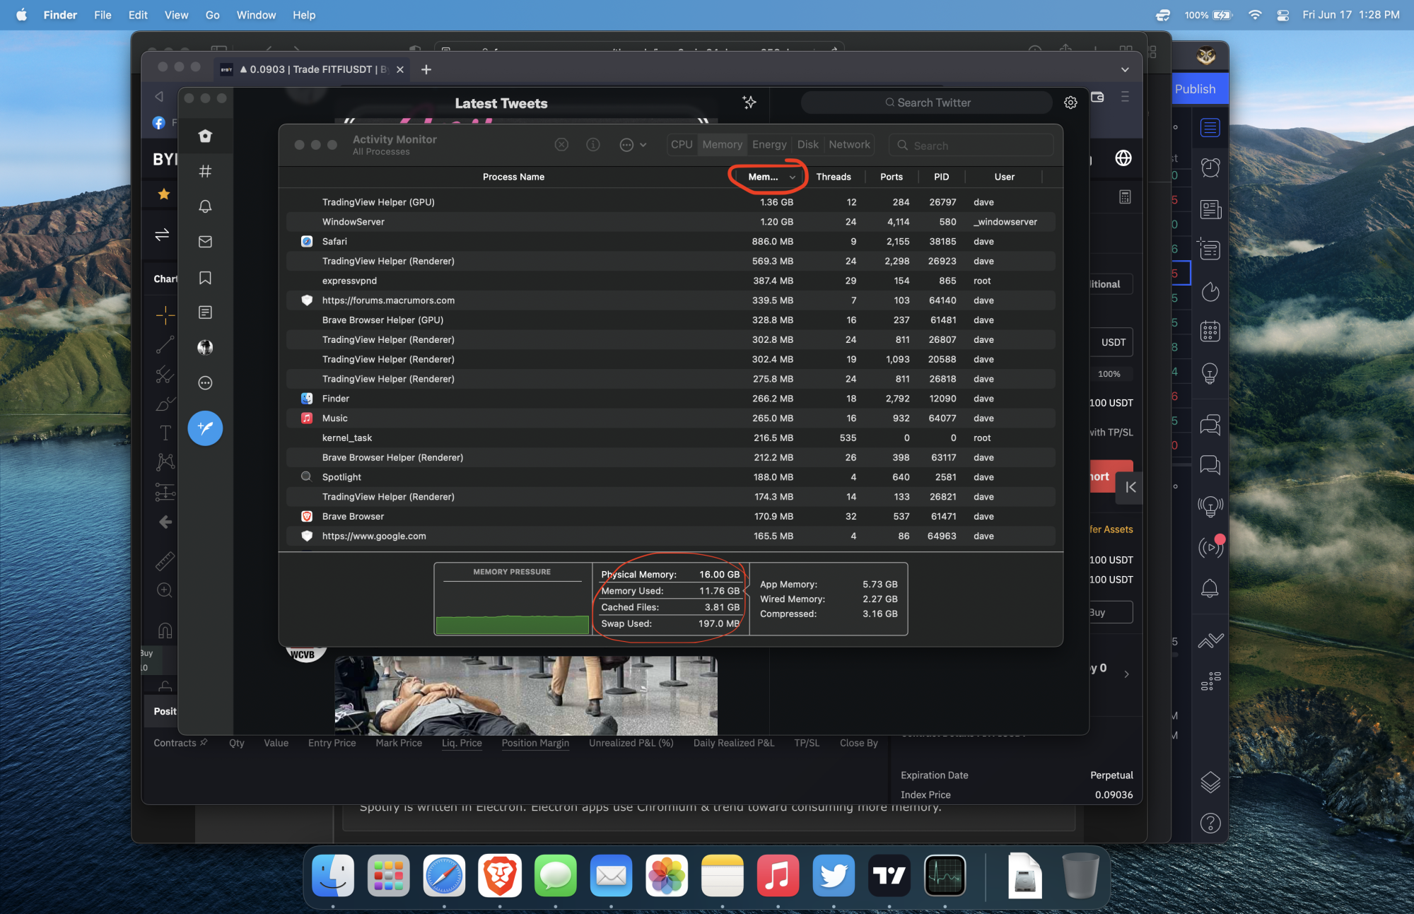Open TradingView app in the dock
Screen dimensions: 1414x914
point(889,876)
